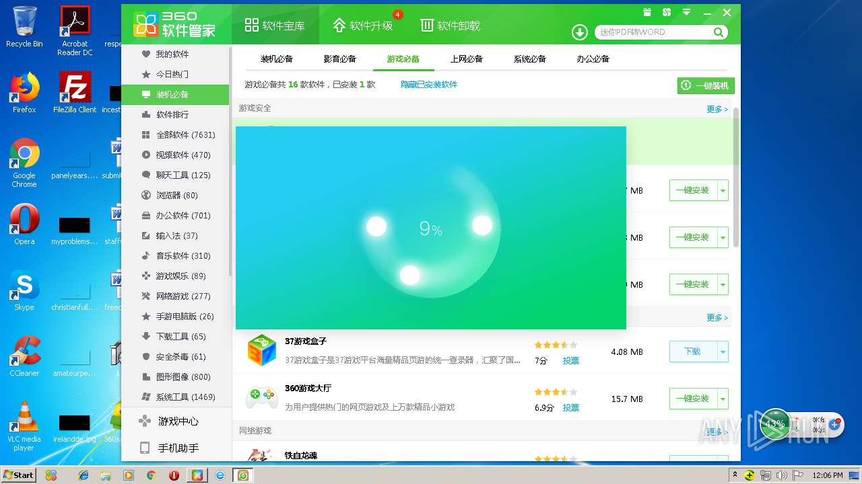Expand download dropdown arrow for 37游戏盒子
This screenshot has height=484, width=862.
(723, 352)
